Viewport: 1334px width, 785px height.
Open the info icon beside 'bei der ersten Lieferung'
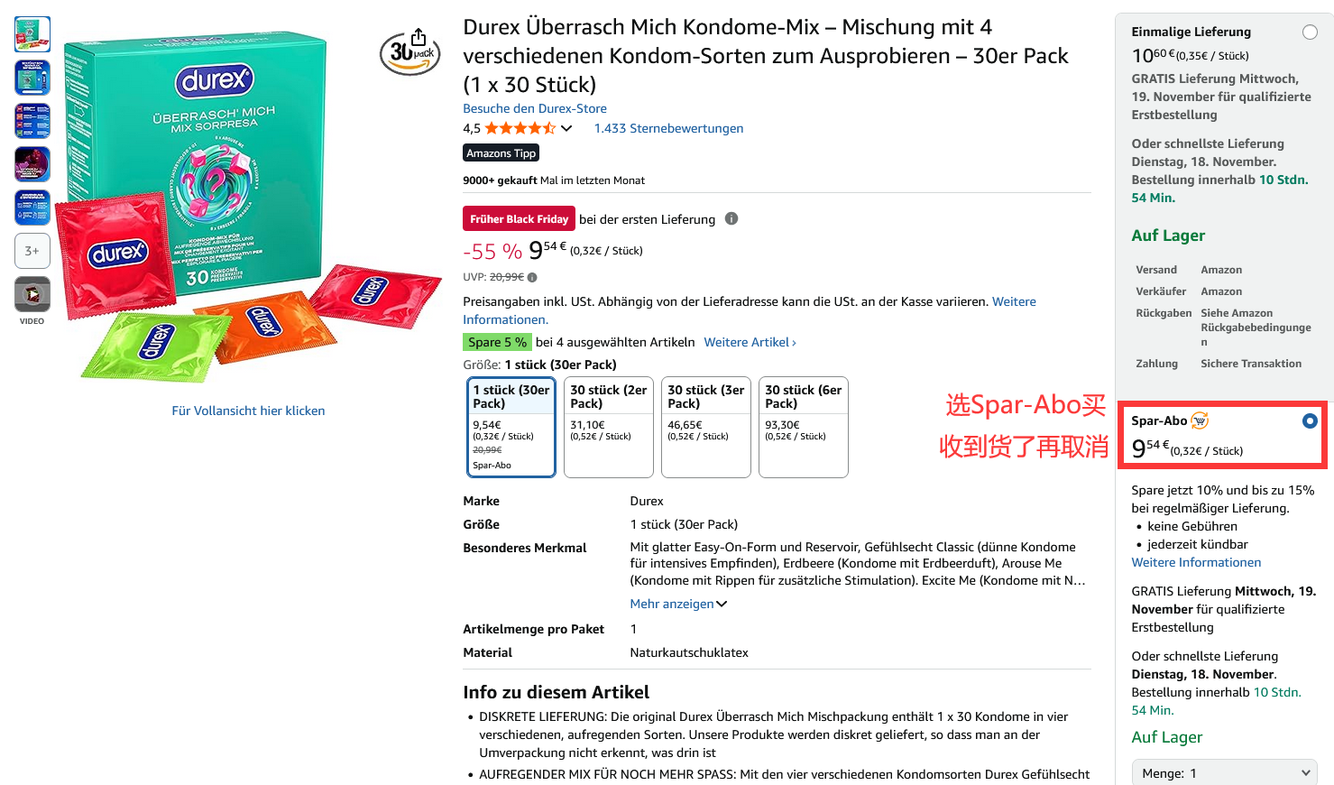tap(731, 218)
